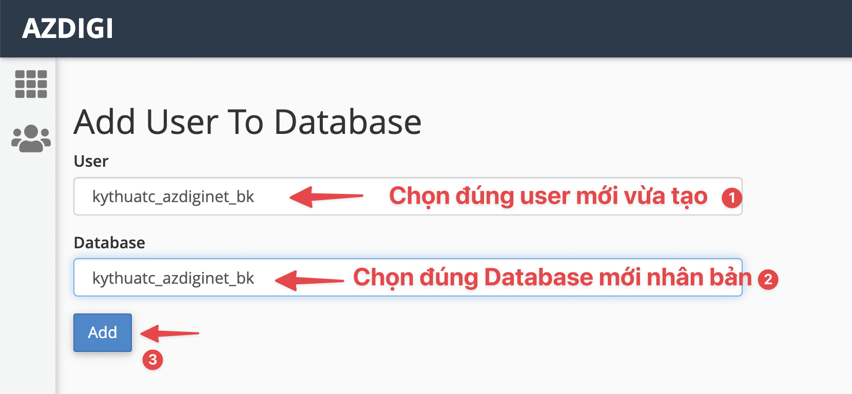Click red annotation badge number 2

click(x=767, y=279)
